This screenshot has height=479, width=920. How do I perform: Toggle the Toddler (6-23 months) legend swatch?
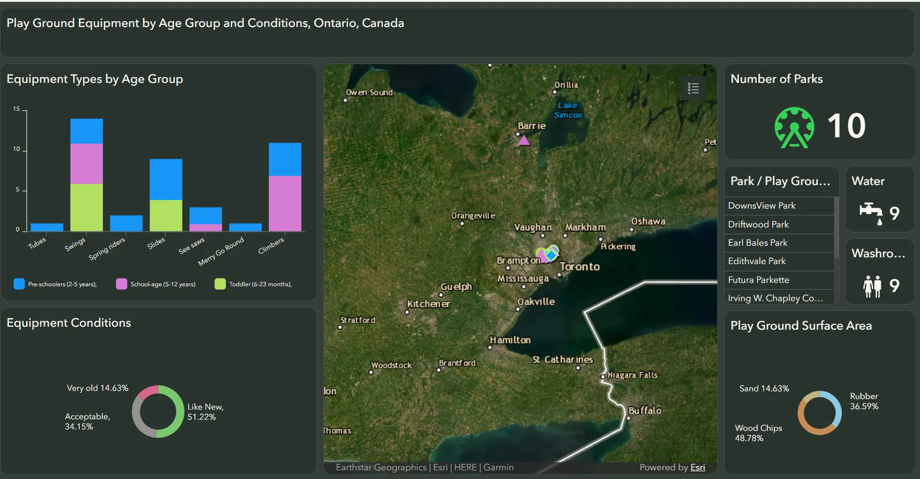coord(220,284)
